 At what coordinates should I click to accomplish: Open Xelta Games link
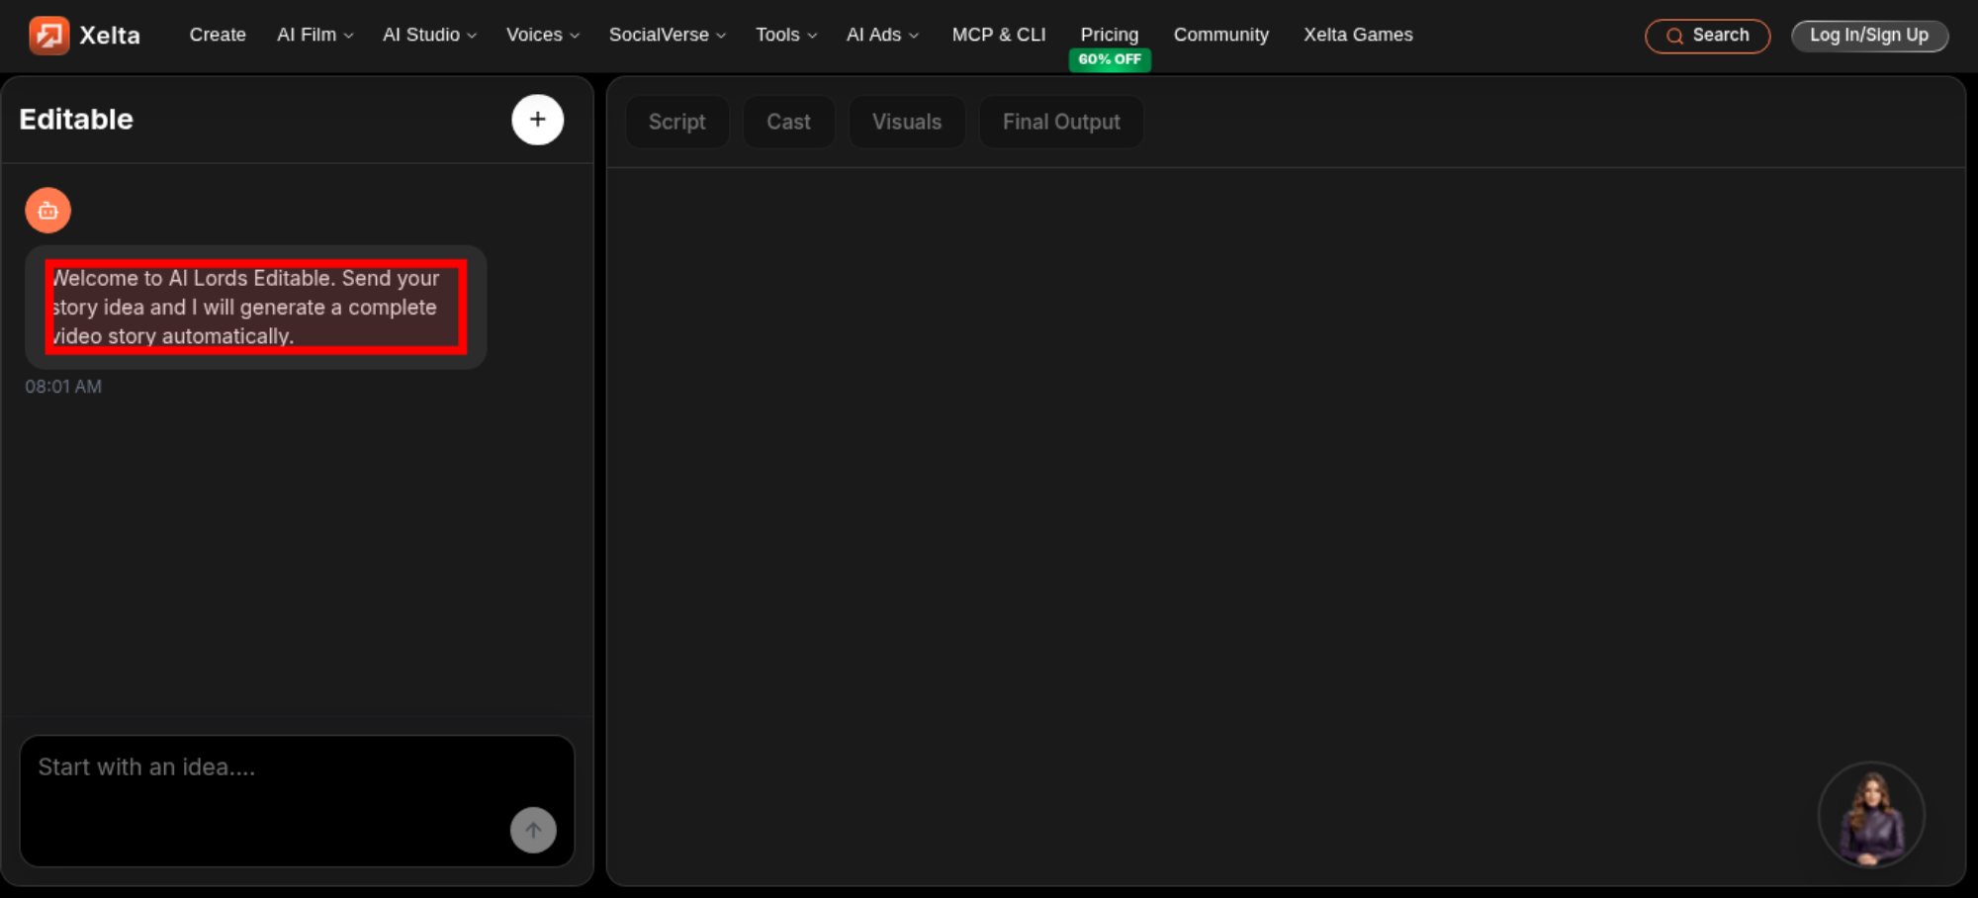1358,35
